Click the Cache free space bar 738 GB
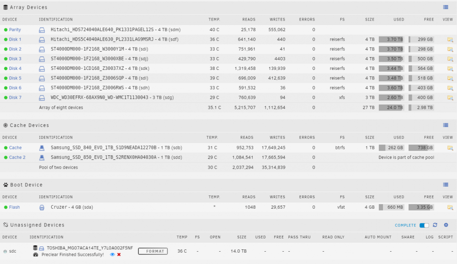Viewport: 457px width, 264px height. [x=421, y=148]
